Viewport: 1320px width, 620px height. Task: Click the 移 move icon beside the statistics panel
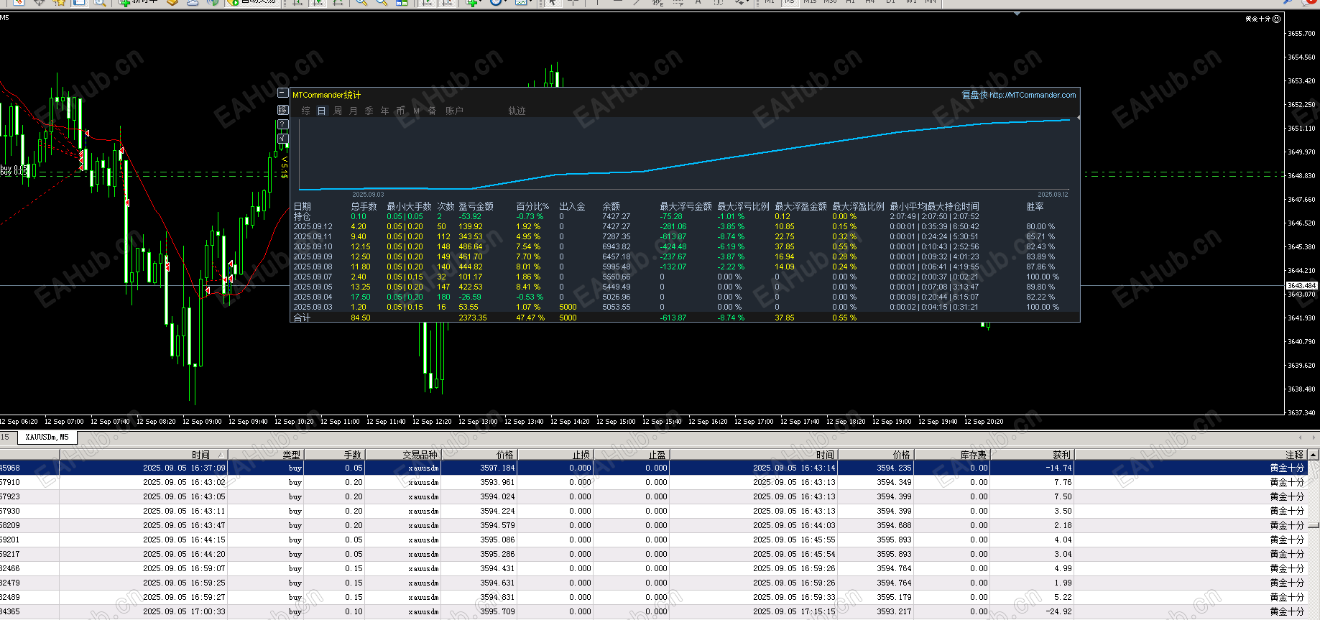[x=282, y=109]
